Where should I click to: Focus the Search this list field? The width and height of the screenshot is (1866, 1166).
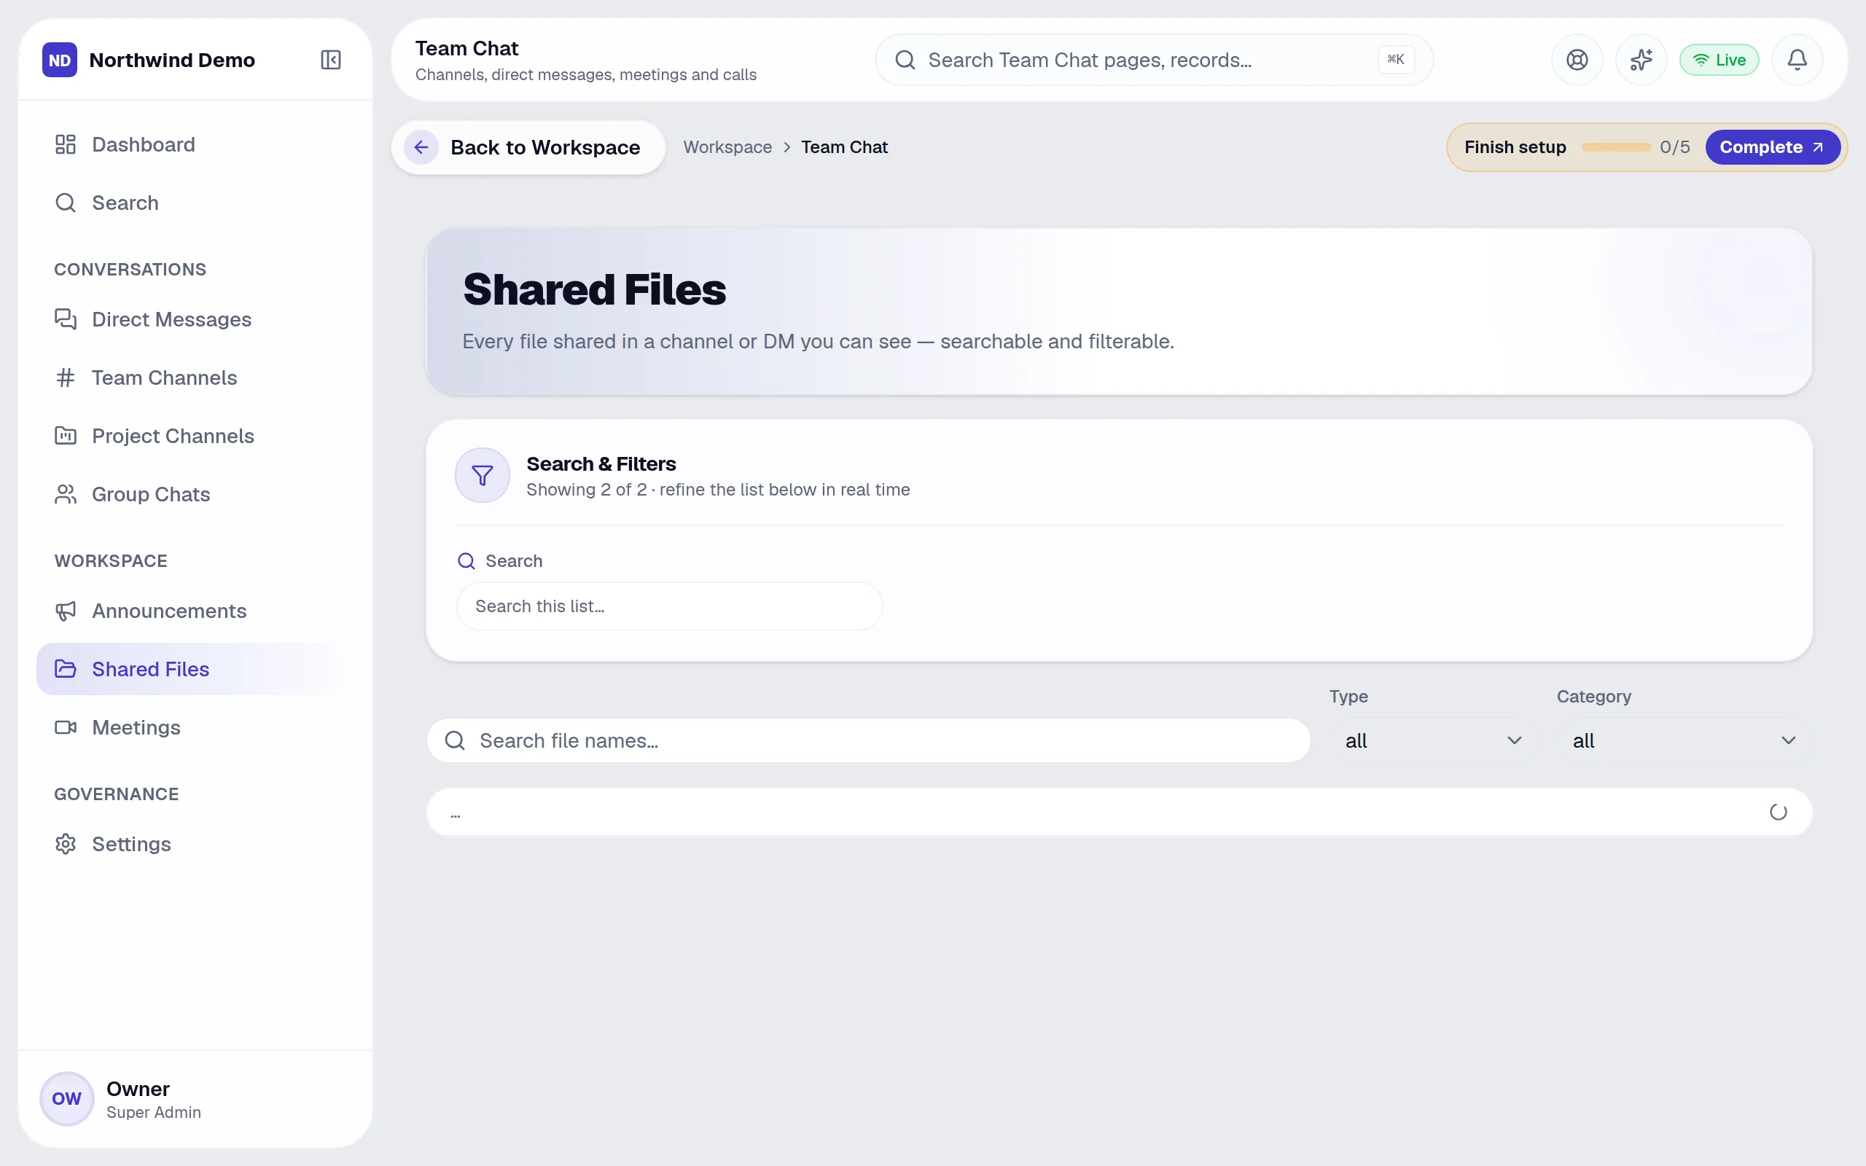pyautogui.click(x=669, y=606)
